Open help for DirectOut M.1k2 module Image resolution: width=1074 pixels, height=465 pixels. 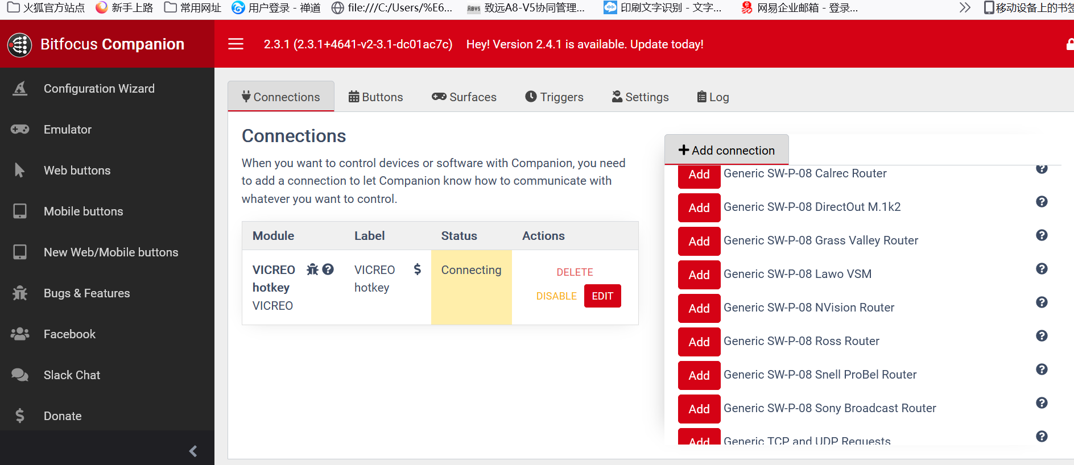(x=1042, y=202)
